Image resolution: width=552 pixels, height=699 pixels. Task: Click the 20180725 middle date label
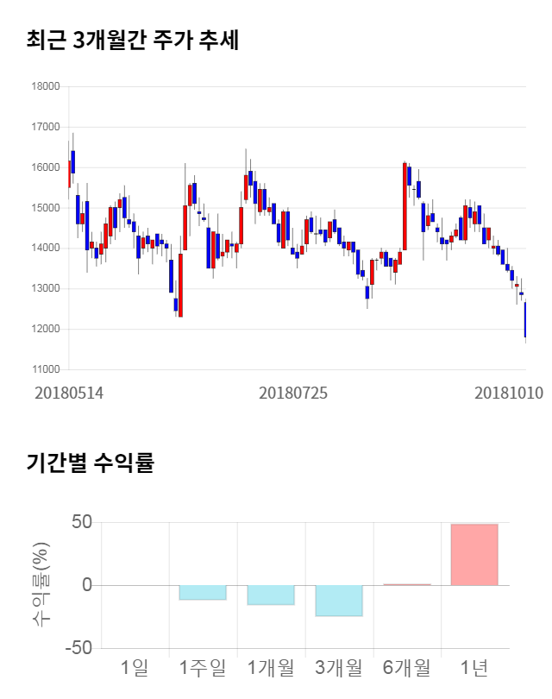[293, 393]
